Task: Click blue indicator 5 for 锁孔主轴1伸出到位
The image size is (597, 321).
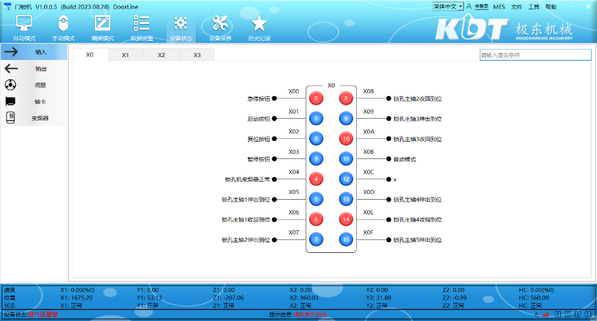Action: click(x=316, y=199)
